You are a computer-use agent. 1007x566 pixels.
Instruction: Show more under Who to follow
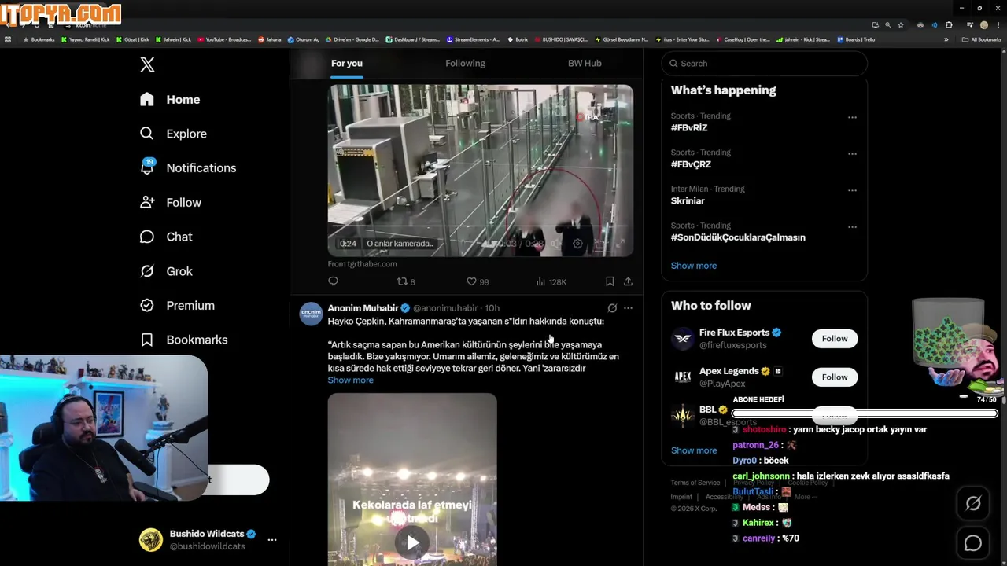694,450
